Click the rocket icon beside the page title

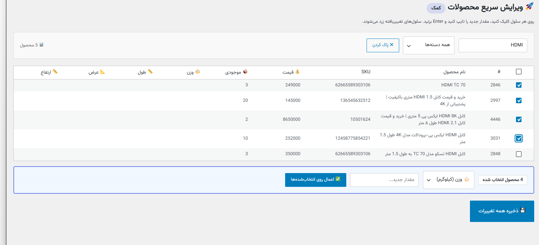(530, 6)
